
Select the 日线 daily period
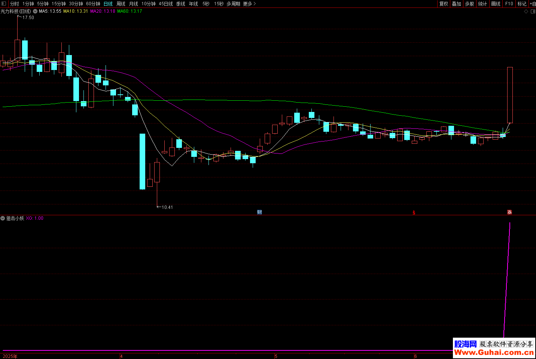coord(108,4)
